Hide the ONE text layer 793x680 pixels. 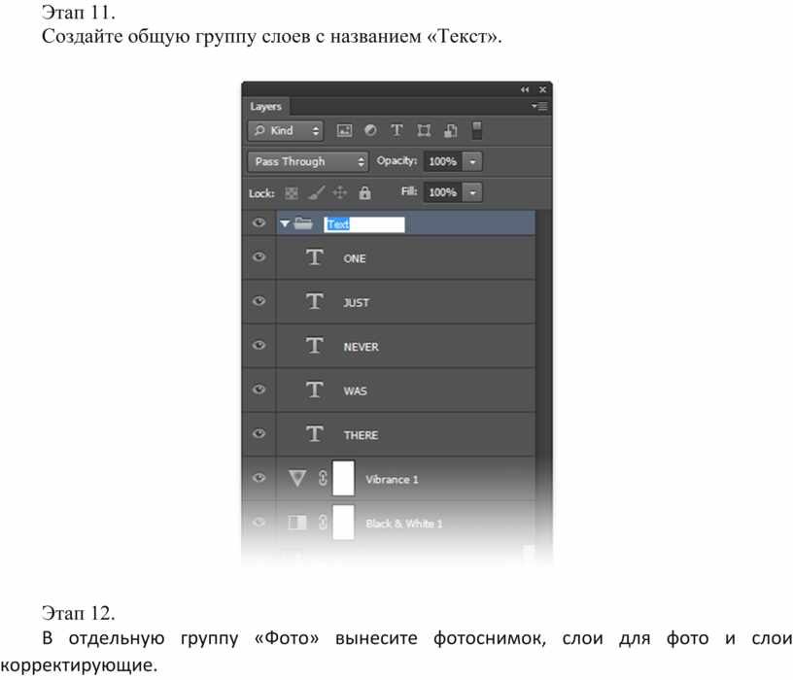pos(259,256)
